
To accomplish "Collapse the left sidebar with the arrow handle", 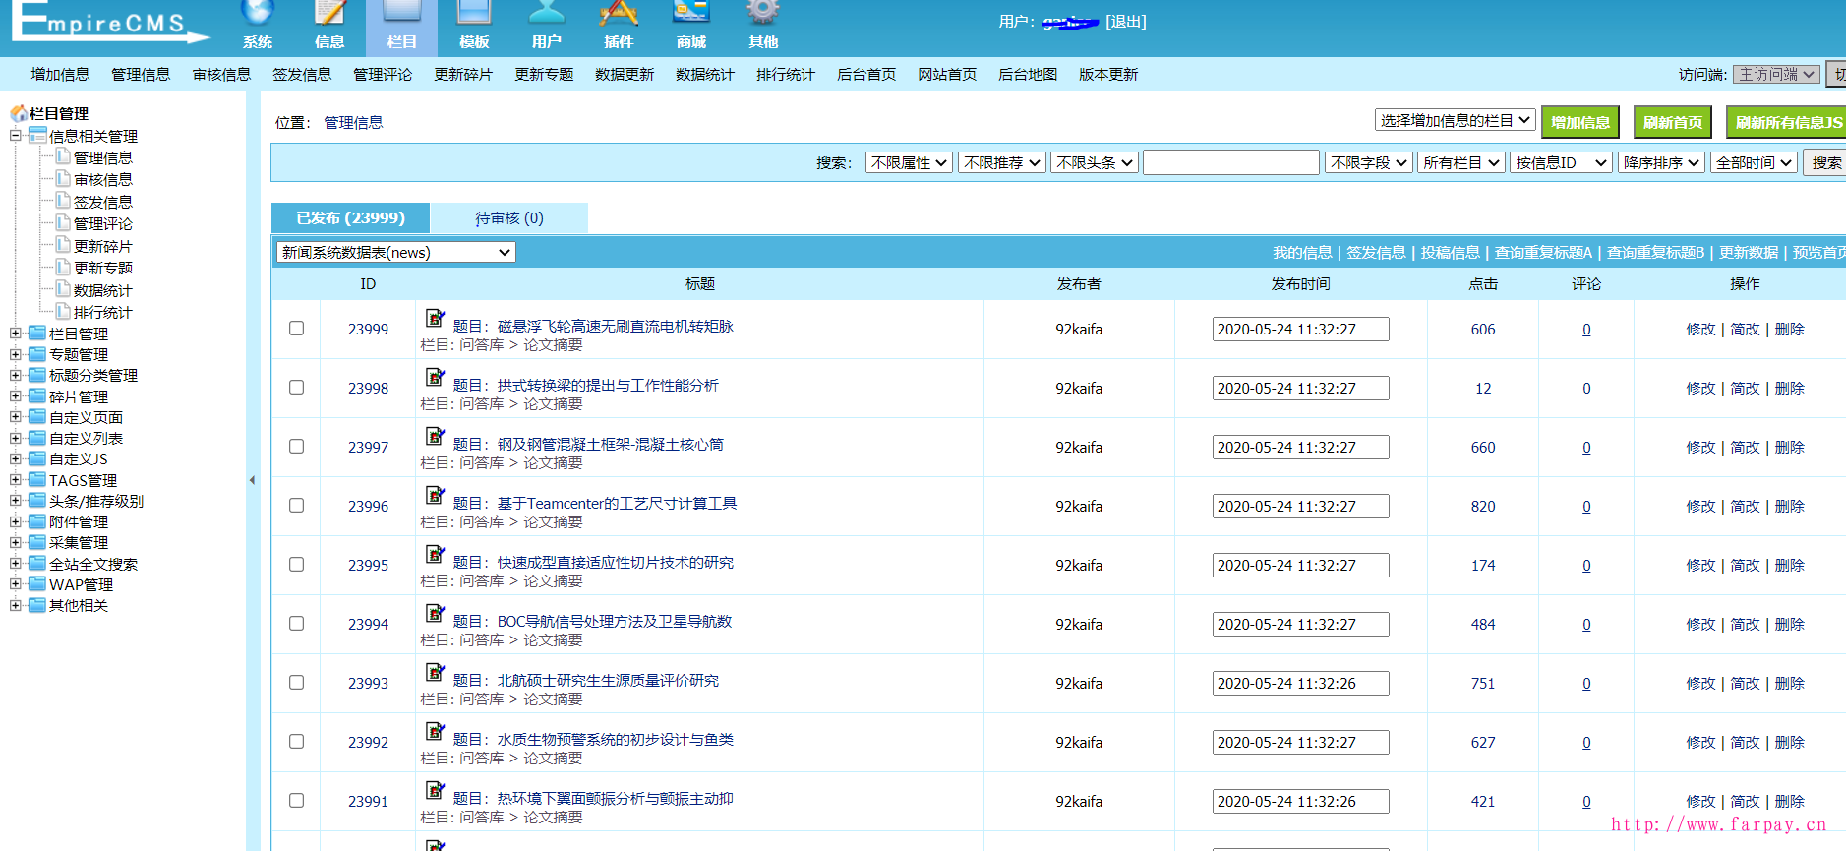I will coord(252,480).
